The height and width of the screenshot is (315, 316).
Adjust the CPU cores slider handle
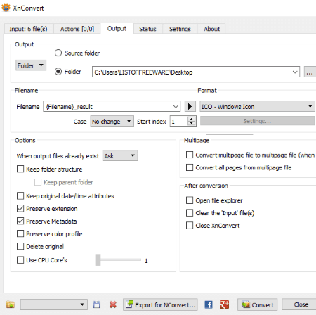[98, 260]
